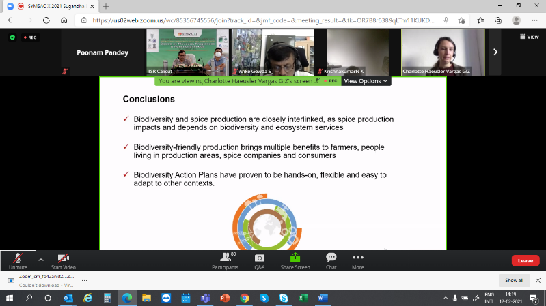Open Excel from the Windows taskbar

click(x=303, y=298)
